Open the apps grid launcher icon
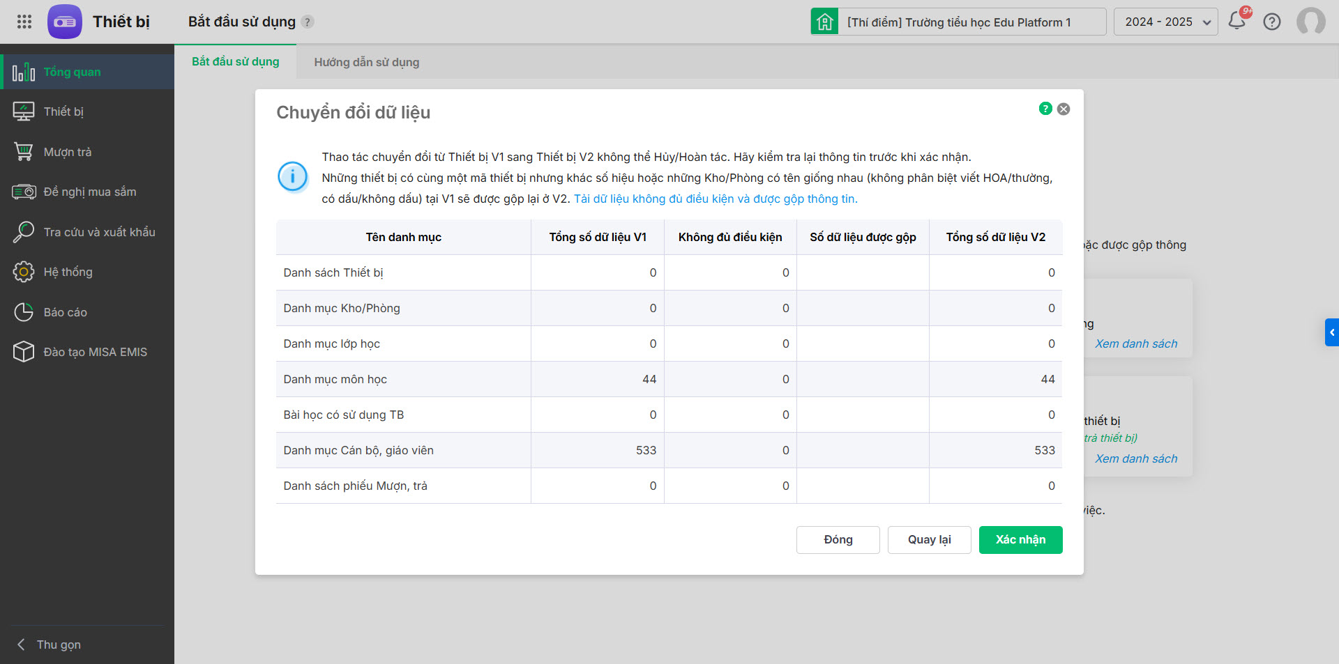Image resolution: width=1339 pixels, height=664 pixels. (24, 22)
